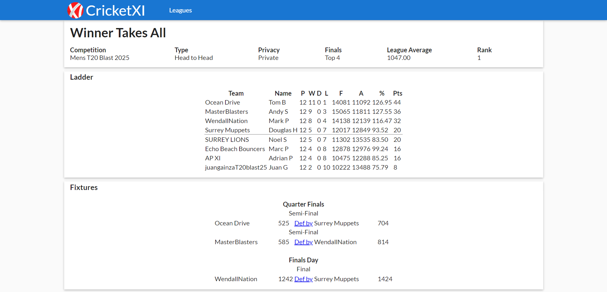Open 'Def by' link for Ocean Drive semi-final

303,223
